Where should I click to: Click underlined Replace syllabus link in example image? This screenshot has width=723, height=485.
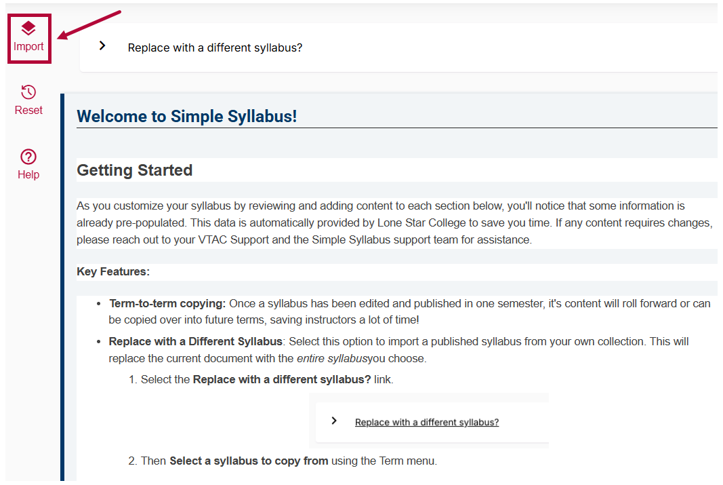tap(426, 422)
